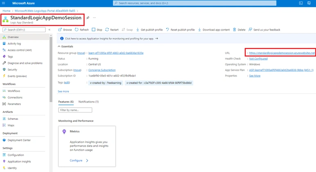The height and width of the screenshot is (172, 316).
Task: Click the Browse toolbar icon
Action: pyautogui.click(x=60, y=29)
